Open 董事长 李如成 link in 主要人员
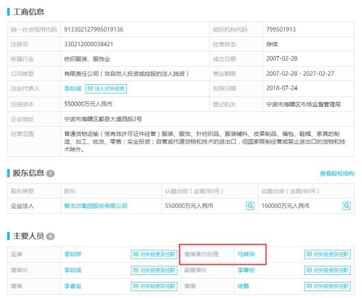 [73, 270]
